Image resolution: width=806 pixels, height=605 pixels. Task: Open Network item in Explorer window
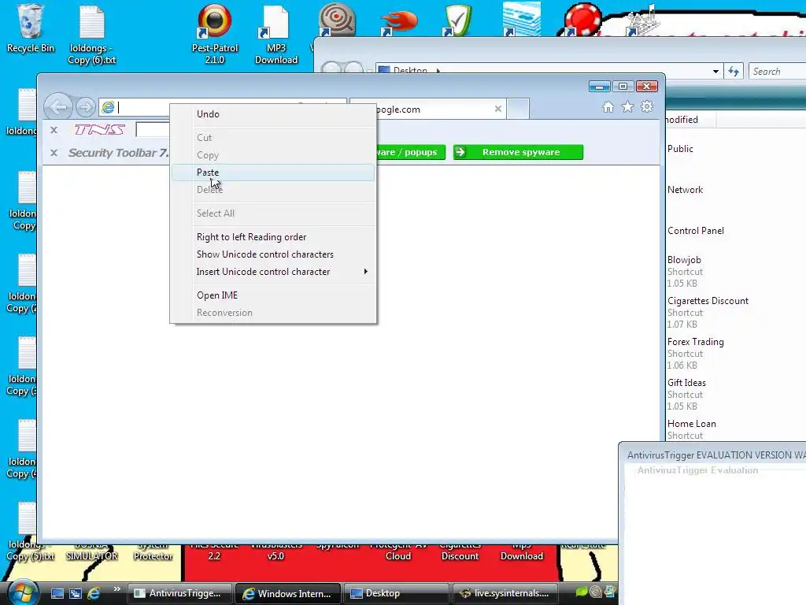tap(686, 190)
